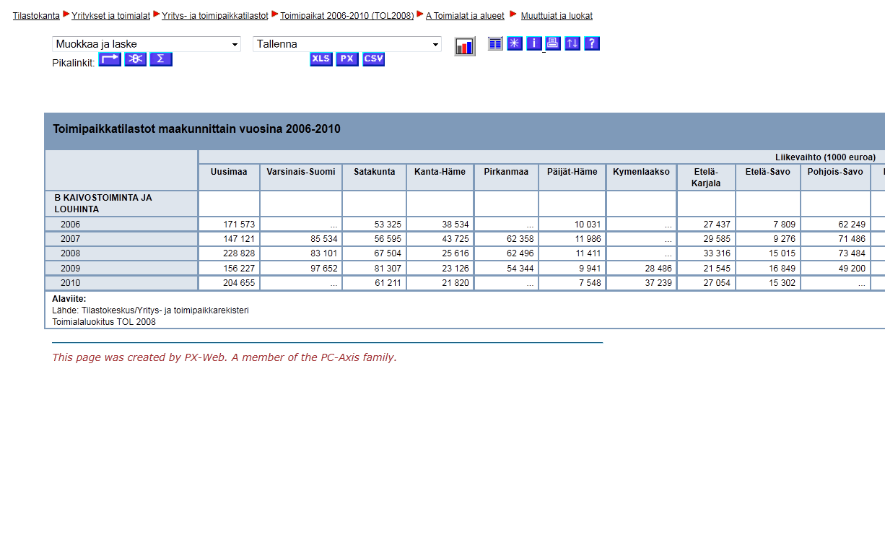Image resolution: width=885 pixels, height=548 pixels.
Task: Open Muuttujat ja luokat link
Action: (x=557, y=16)
